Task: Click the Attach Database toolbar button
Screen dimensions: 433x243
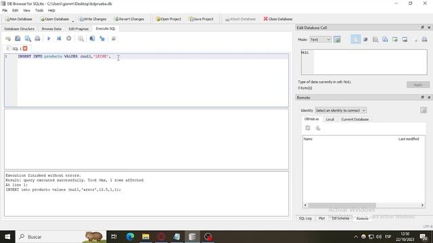Action: 240,19
